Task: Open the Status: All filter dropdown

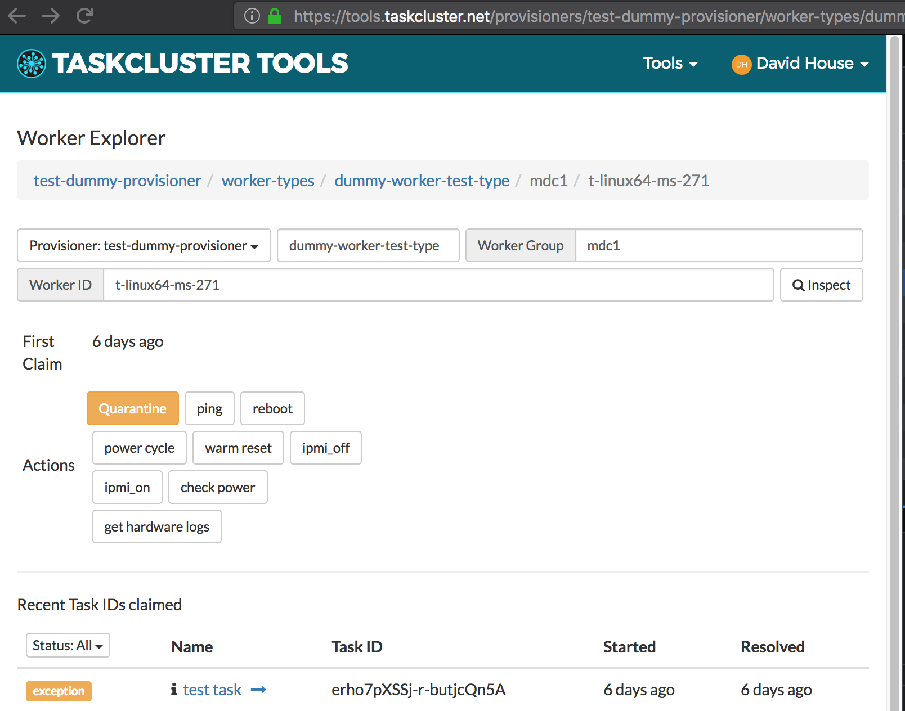Action: pyautogui.click(x=68, y=645)
